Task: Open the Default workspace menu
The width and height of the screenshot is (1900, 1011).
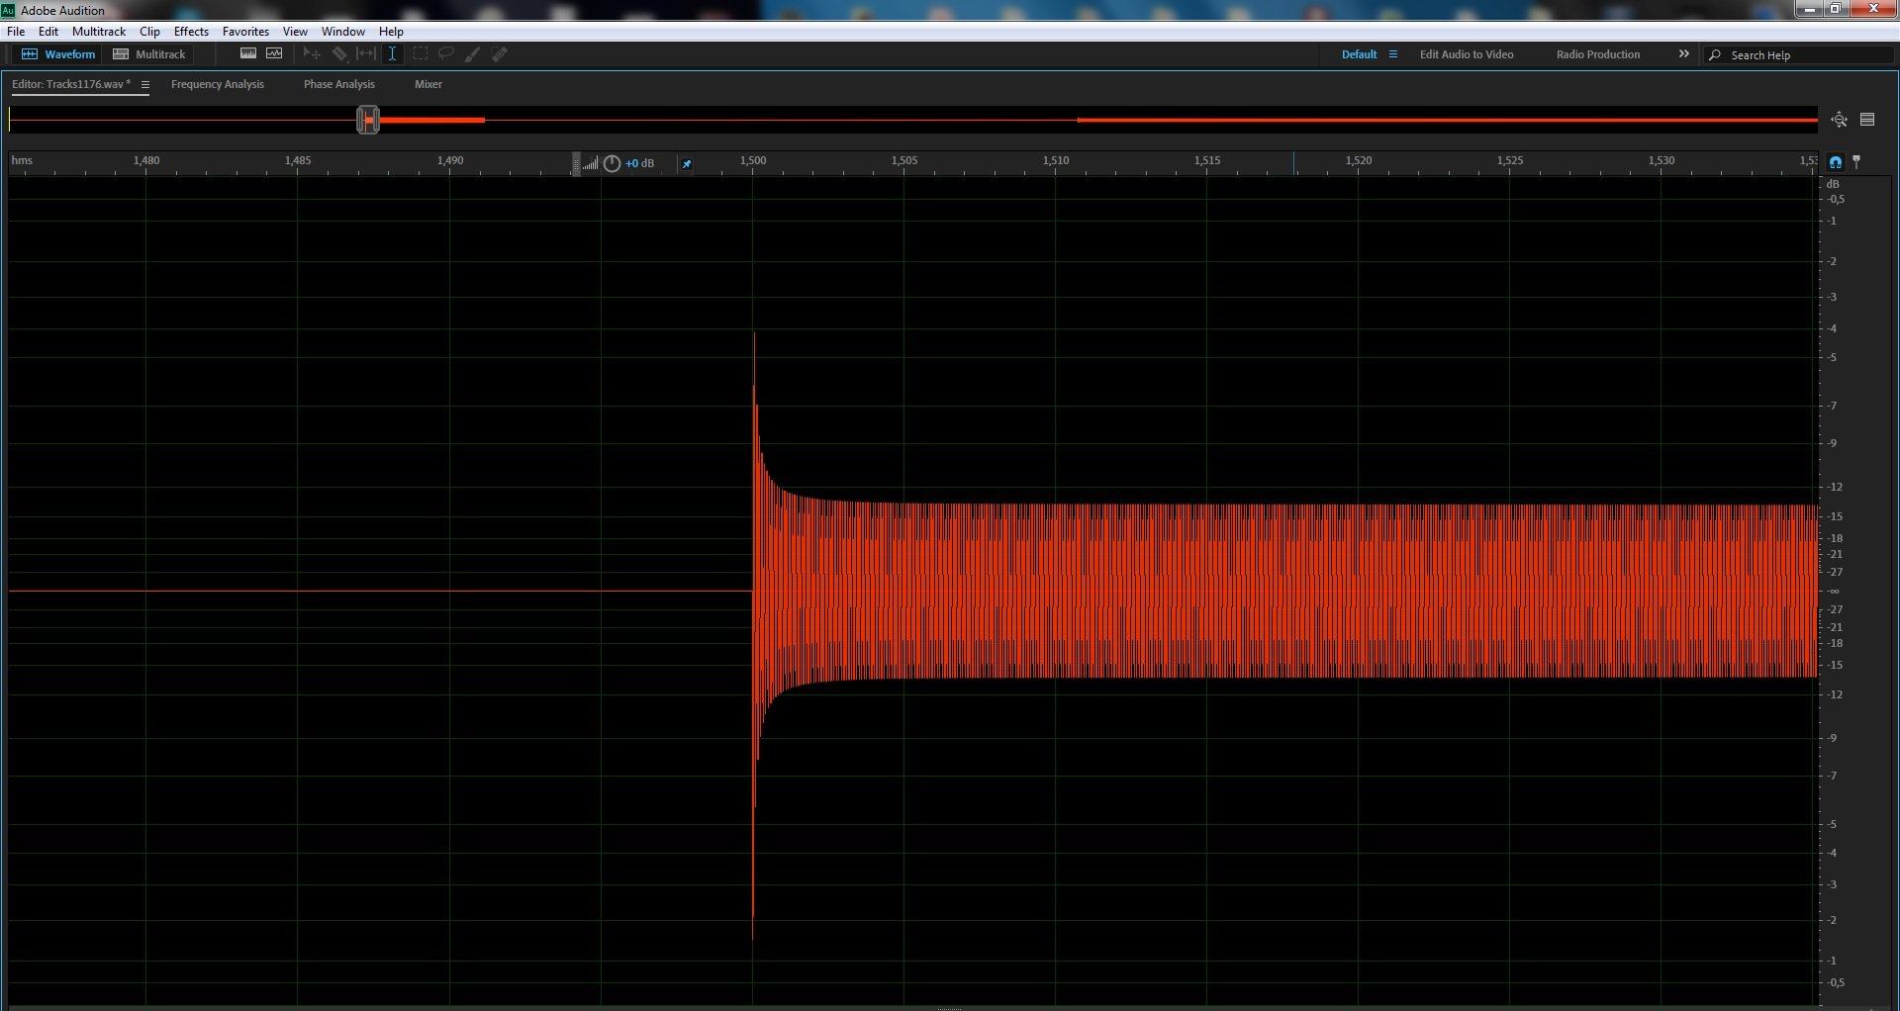Action: pyautogui.click(x=1393, y=54)
